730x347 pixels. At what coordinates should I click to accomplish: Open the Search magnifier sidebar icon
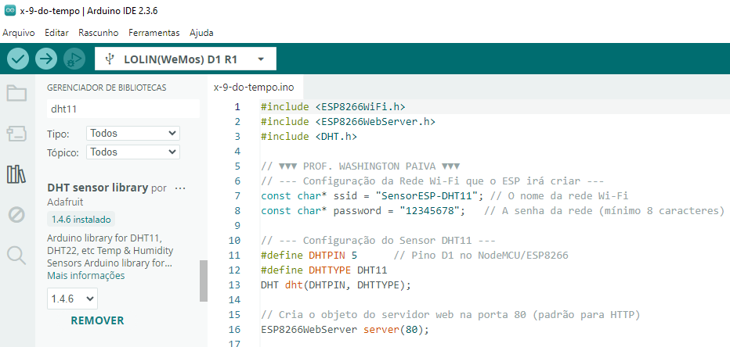pos(16,255)
